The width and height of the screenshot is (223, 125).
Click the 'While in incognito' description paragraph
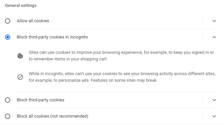122,77
